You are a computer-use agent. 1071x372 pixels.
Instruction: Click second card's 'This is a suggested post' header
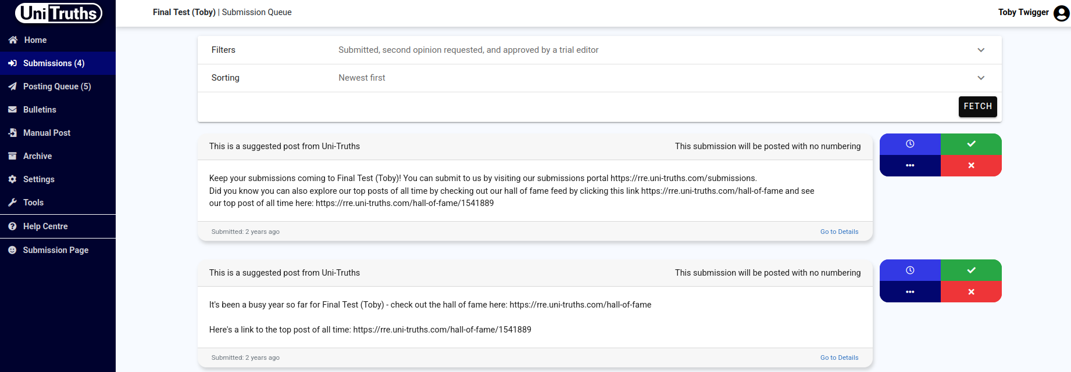pyautogui.click(x=284, y=273)
